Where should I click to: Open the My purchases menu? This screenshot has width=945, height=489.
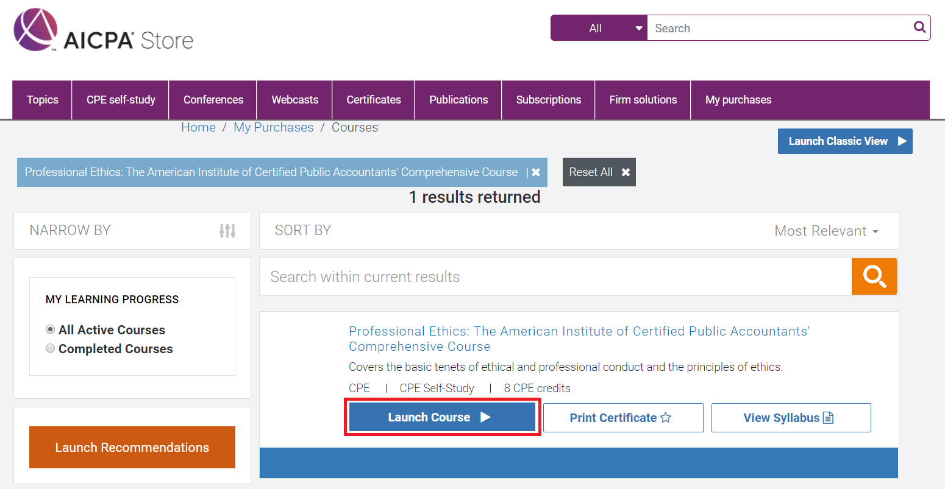click(x=738, y=100)
